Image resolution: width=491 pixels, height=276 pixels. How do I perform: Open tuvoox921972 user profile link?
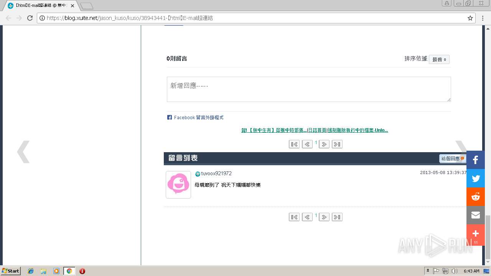tap(216, 174)
